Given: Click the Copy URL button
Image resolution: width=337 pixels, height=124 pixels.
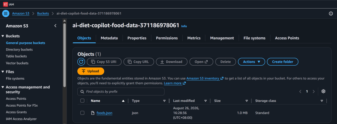Looking at the screenshot, I should click(139, 62).
